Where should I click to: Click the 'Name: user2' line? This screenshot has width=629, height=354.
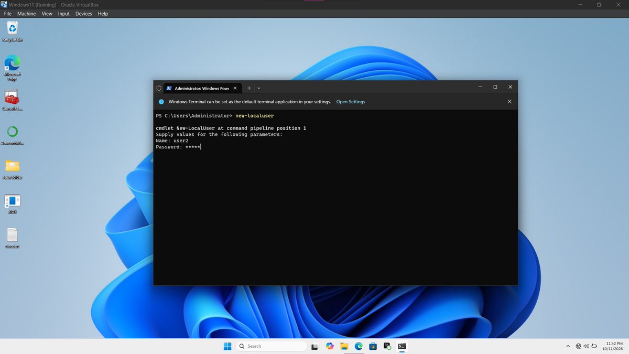[x=172, y=141]
